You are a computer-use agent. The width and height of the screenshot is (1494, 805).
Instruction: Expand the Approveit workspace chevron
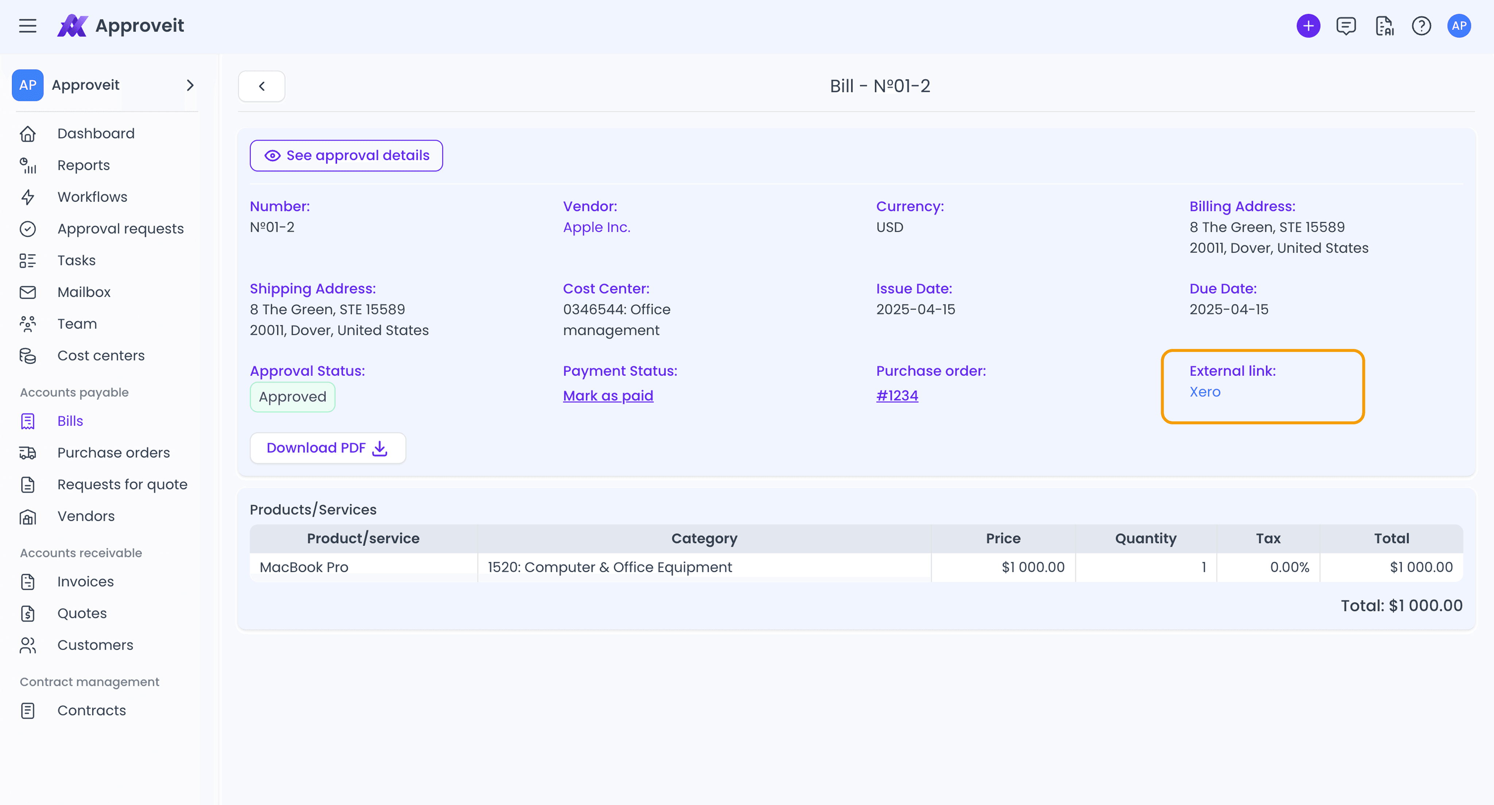190,85
